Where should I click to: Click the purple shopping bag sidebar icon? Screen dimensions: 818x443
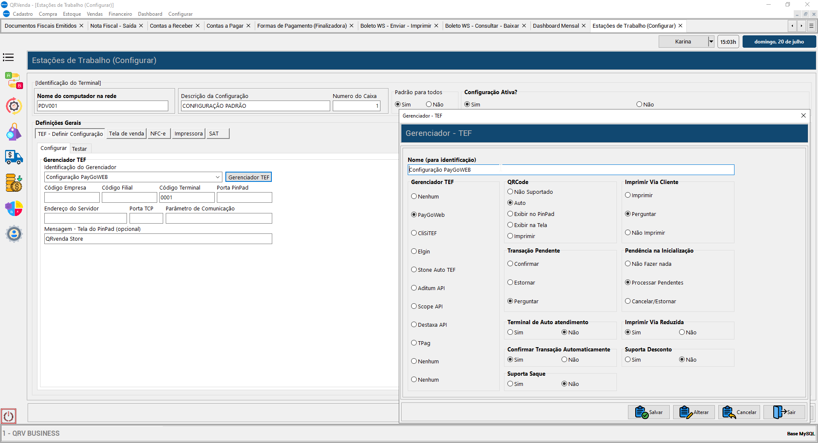point(14,132)
